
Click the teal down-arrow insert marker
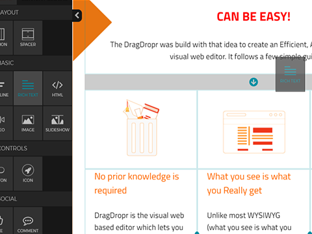click(x=253, y=82)
